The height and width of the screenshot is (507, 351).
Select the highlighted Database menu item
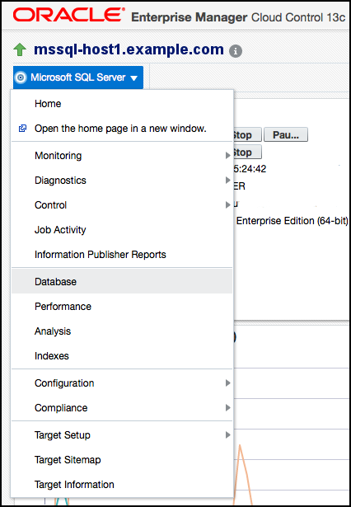[122, 282]
